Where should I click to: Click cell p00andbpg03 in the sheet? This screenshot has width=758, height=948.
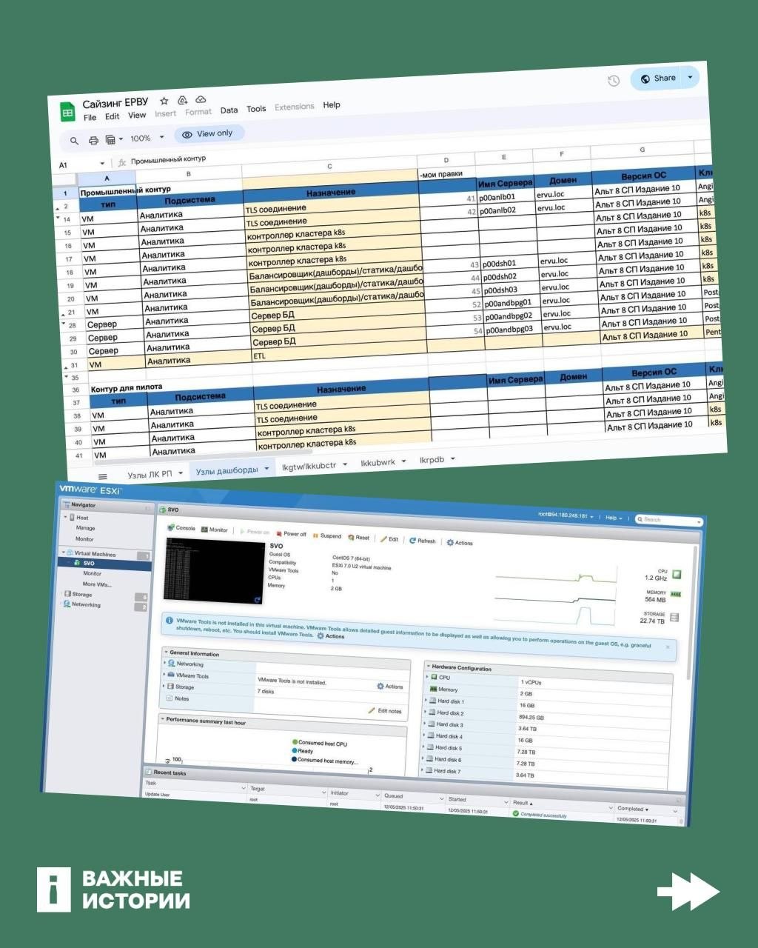point(513,329)
